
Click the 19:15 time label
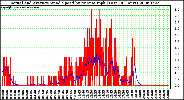135,94
